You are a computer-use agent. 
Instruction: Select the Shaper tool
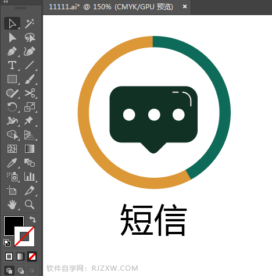(x=12, y=93)
